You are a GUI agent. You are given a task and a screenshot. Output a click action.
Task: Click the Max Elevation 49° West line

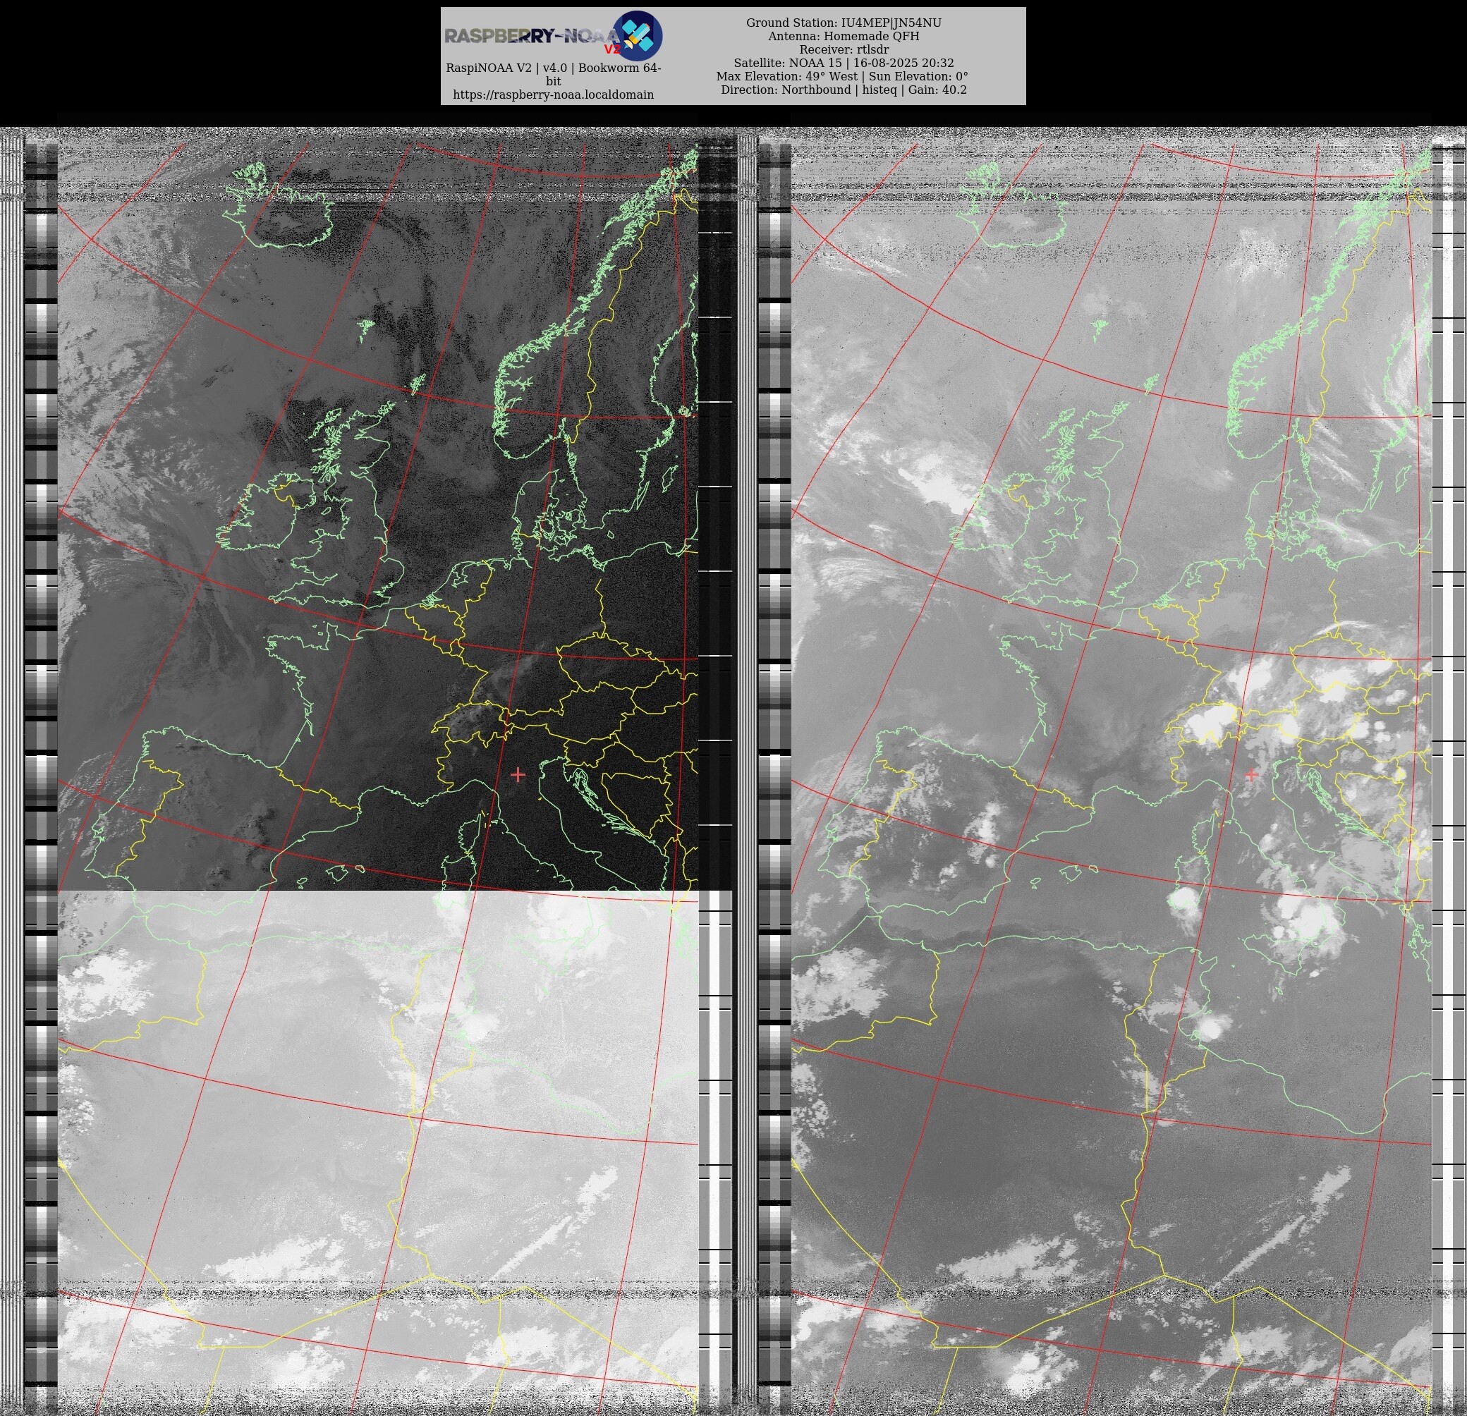(x=842, y=77)
